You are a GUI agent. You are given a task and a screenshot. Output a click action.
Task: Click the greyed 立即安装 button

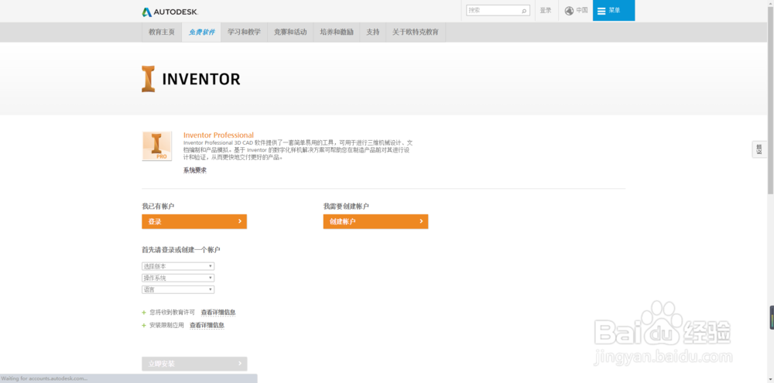point(194,364)
